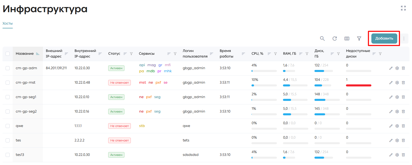Check the box for cm-gp-seg1

click(8, 97)
